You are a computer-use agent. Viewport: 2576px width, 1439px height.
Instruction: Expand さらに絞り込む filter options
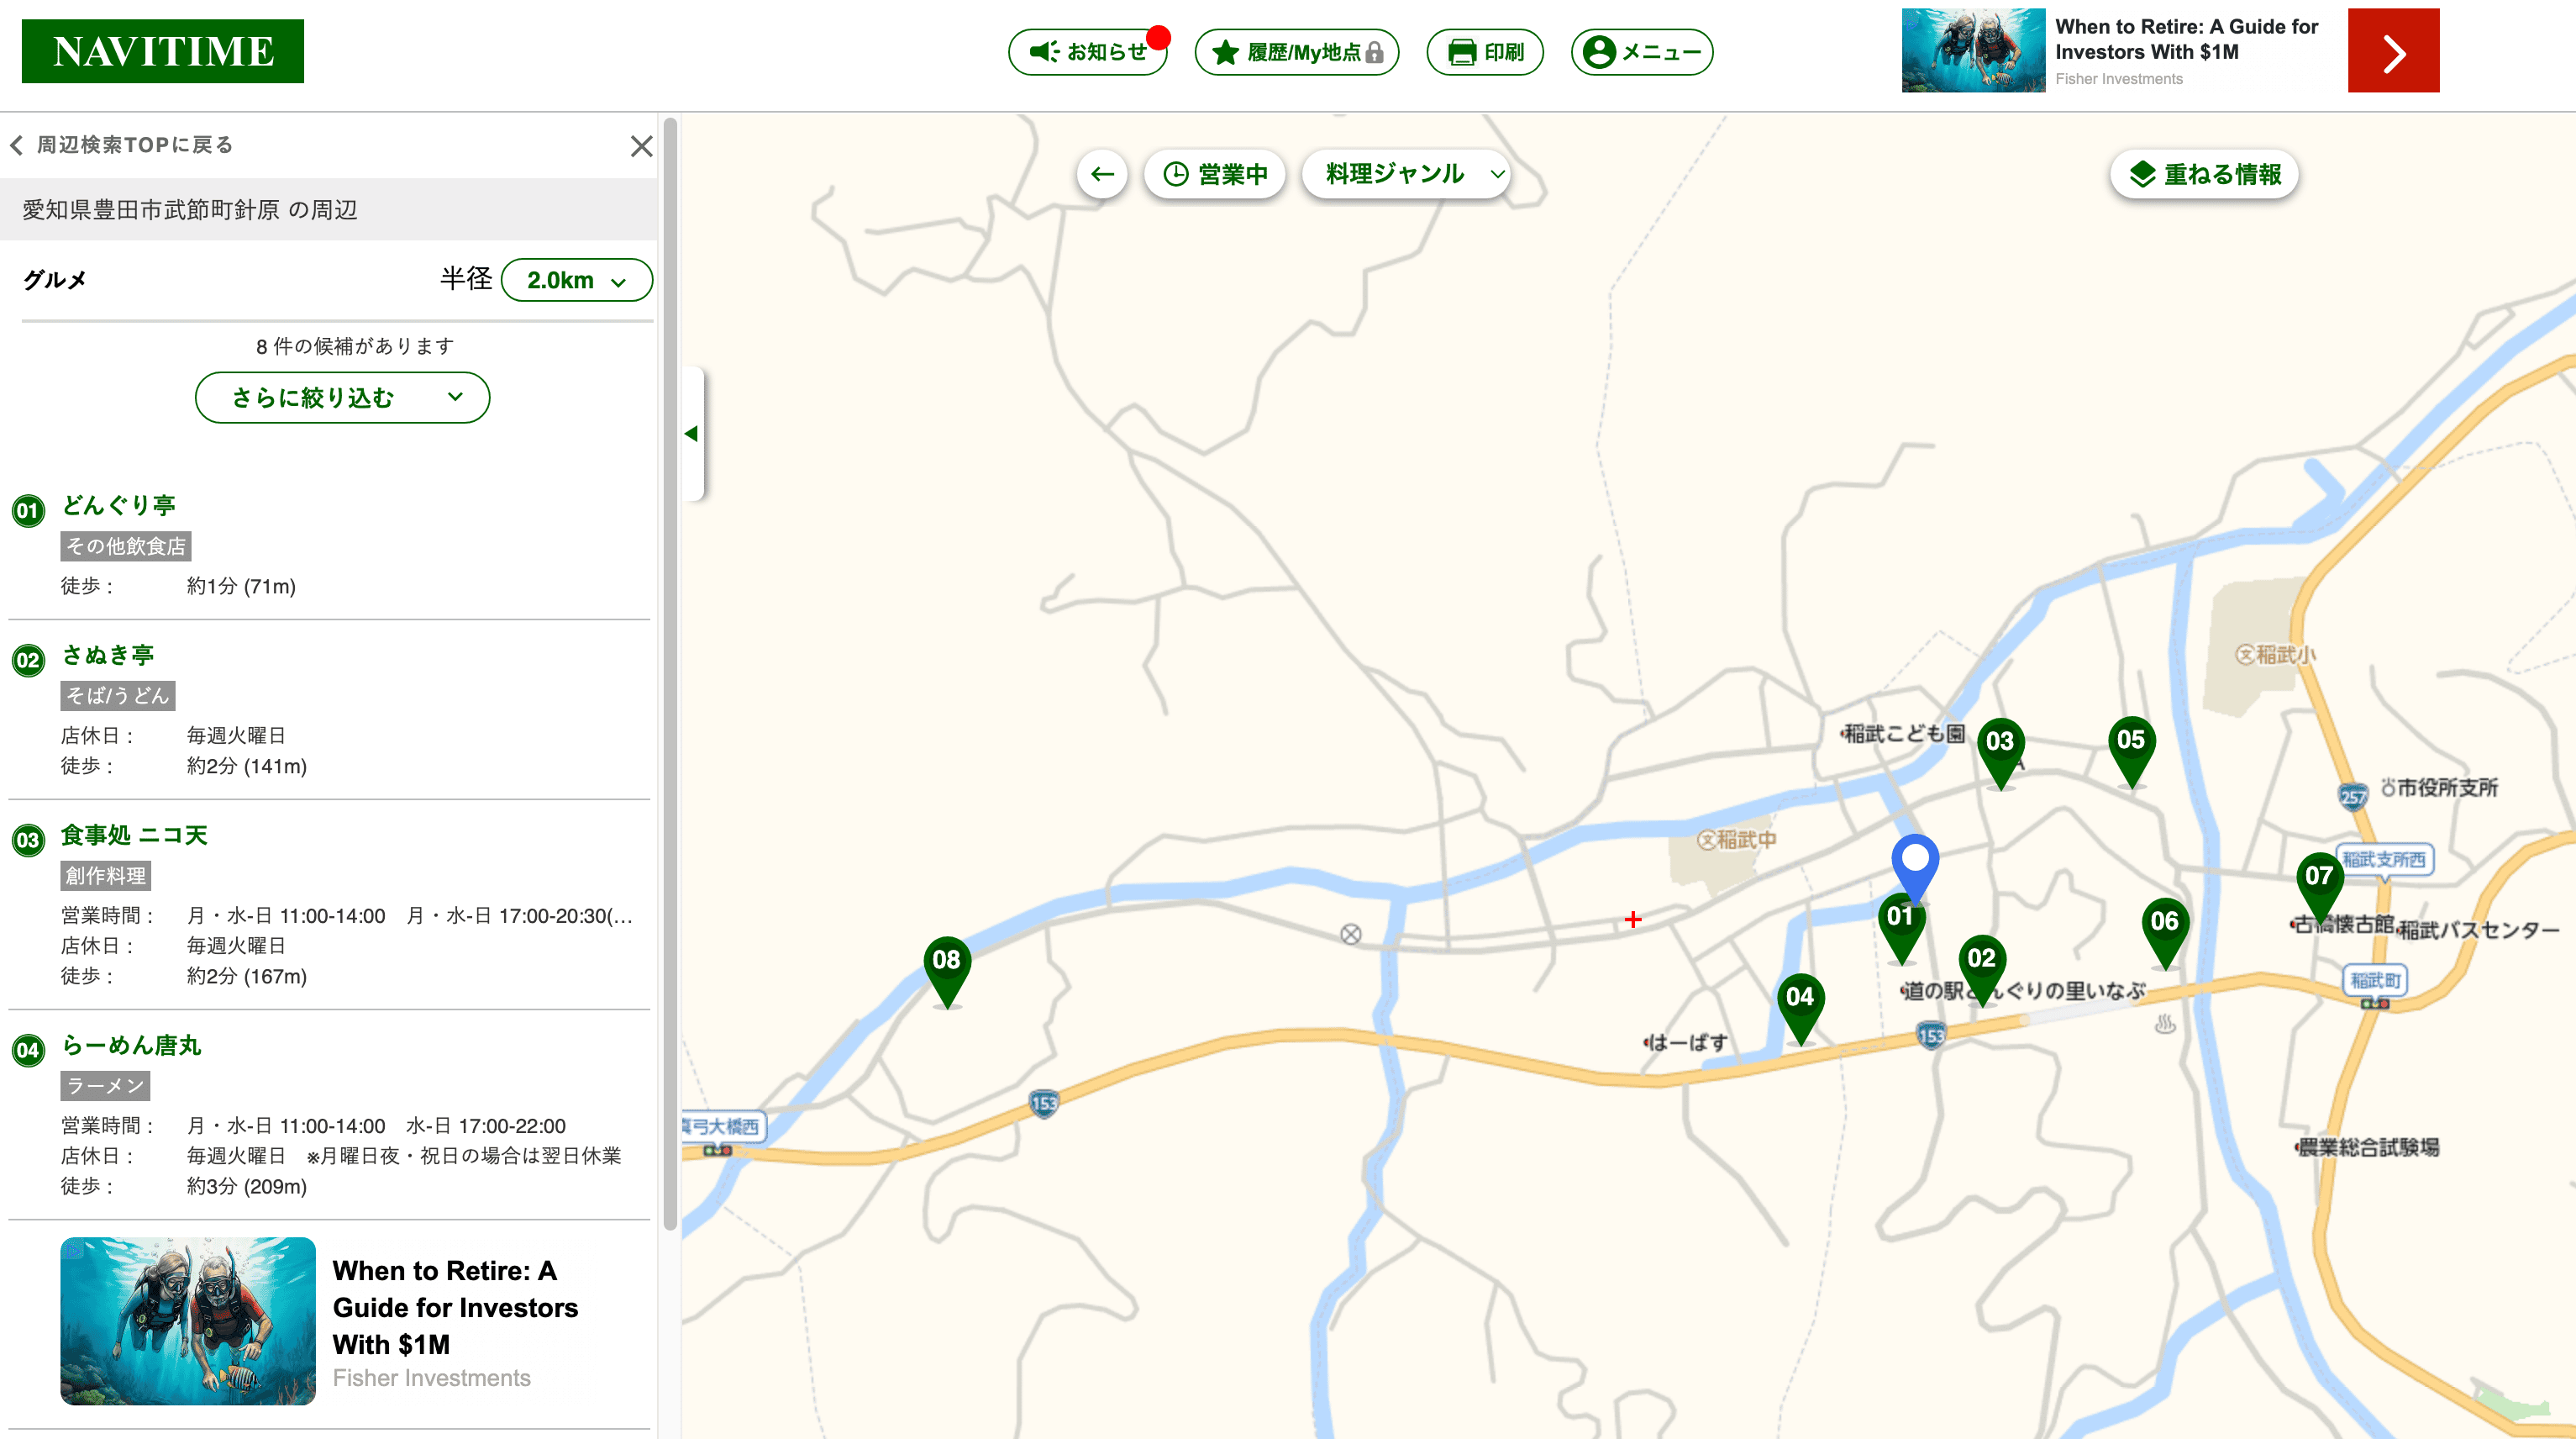point(342,398)
